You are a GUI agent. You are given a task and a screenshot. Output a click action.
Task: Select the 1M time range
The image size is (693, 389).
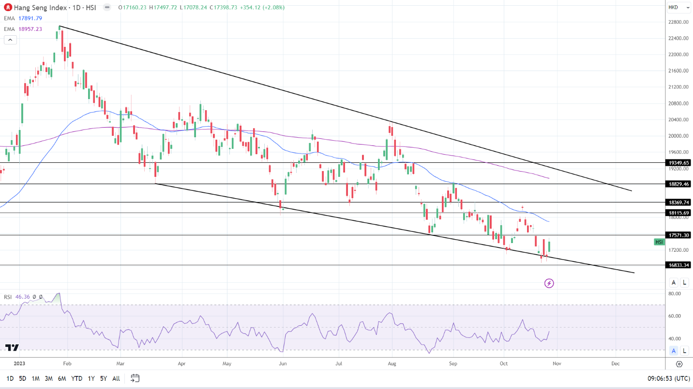tap(36, 378)
